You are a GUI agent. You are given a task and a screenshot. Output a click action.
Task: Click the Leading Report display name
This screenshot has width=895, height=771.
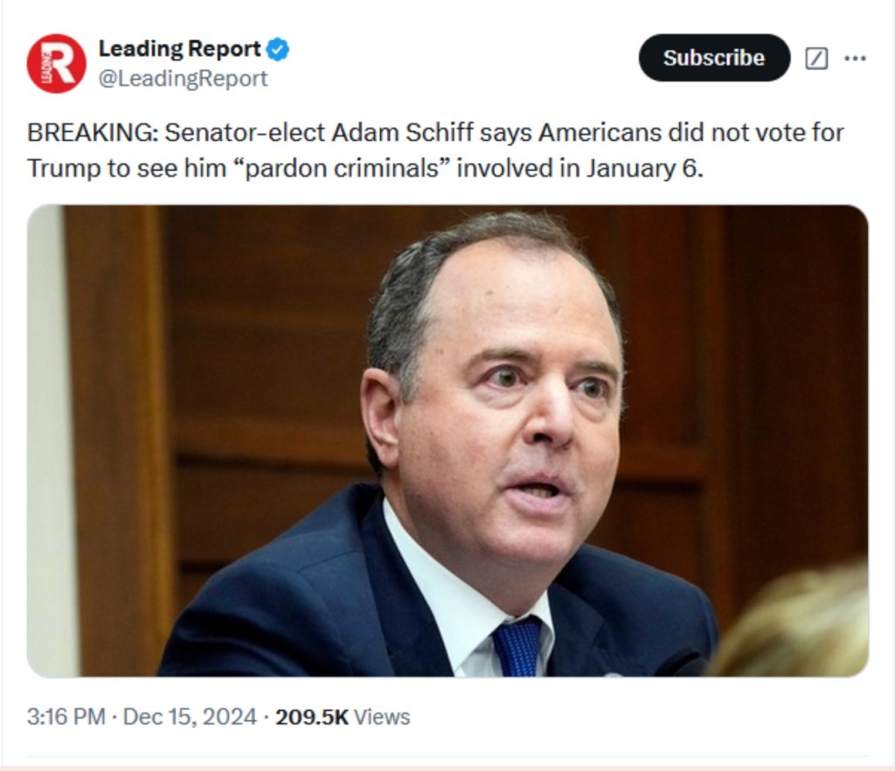click(179, 49)
